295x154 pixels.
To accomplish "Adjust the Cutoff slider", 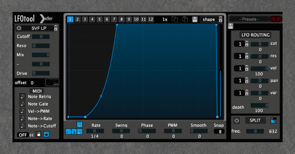I will [41, 36].
